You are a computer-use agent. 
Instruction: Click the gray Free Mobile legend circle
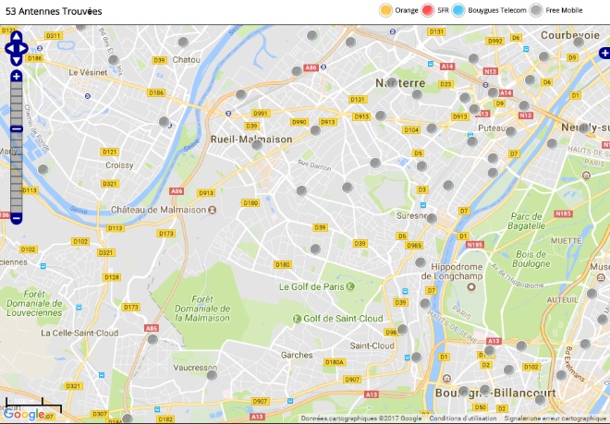point(536,10)
